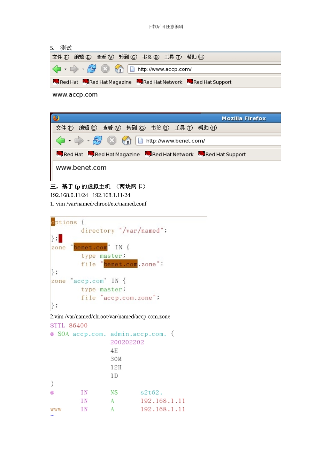Open 编辑 menu in accp.com browser

83,57
